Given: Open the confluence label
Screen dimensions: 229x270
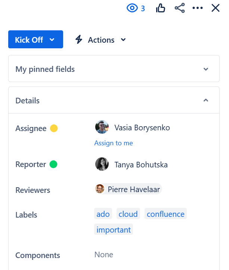Looking at the screenshot, I should (x=165, y=214).
